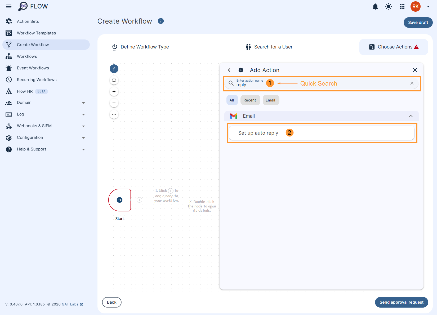The width and height of the screenshot is (437, 315).
Task: Go to Workflows in the sidebar
Action: [27, 56]
